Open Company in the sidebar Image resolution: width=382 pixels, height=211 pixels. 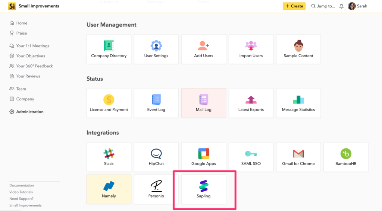[22, 99]
